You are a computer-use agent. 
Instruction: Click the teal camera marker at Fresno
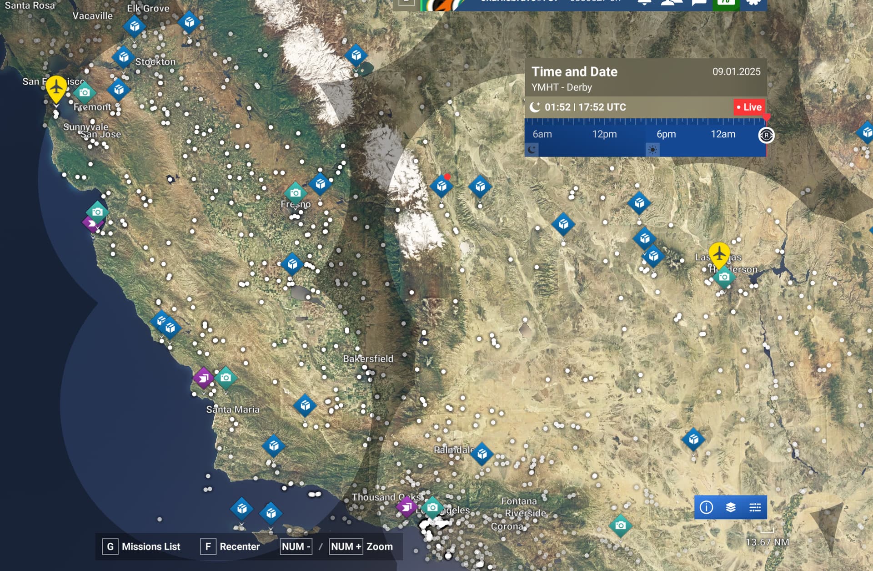pos(295,193)
